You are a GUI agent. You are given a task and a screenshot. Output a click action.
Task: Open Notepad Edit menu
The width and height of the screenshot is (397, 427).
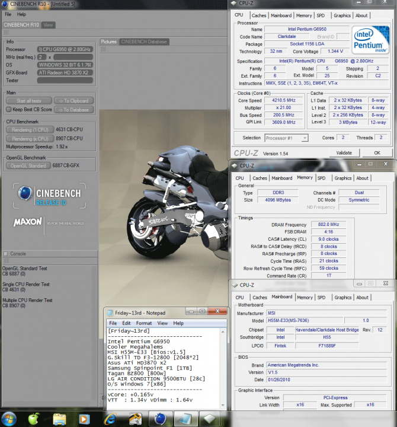[126, 323]
